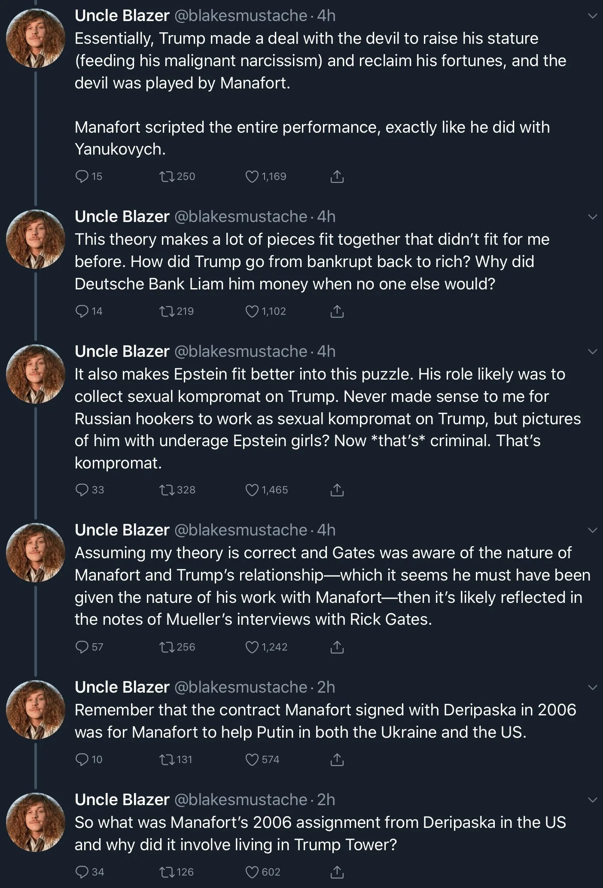Viewport: 603px width, 888px height.
Task: Open the avatar on the Deutsche Bank tweet
Action: click(x=36, y=239)
